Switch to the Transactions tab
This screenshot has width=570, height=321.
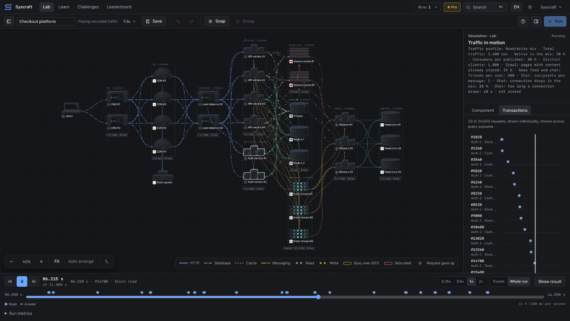coord(515,110)
